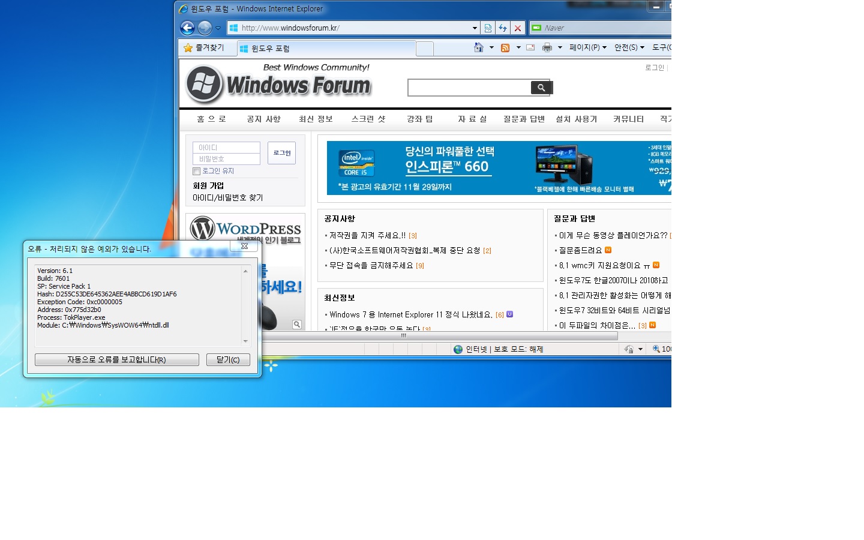Open the 저작권을 지켜 주세요 notice

[367, 235]
